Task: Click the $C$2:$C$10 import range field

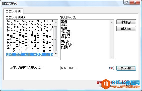Action: click(x=84, y=68)
